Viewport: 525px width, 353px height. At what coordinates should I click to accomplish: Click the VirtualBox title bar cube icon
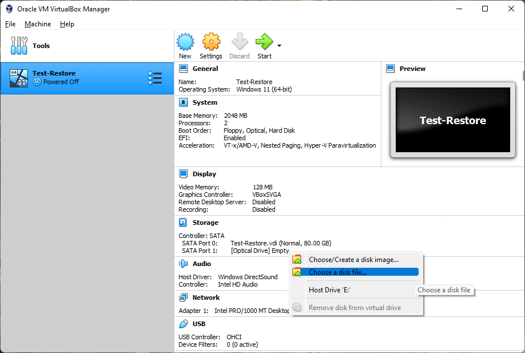coord(9,9)
